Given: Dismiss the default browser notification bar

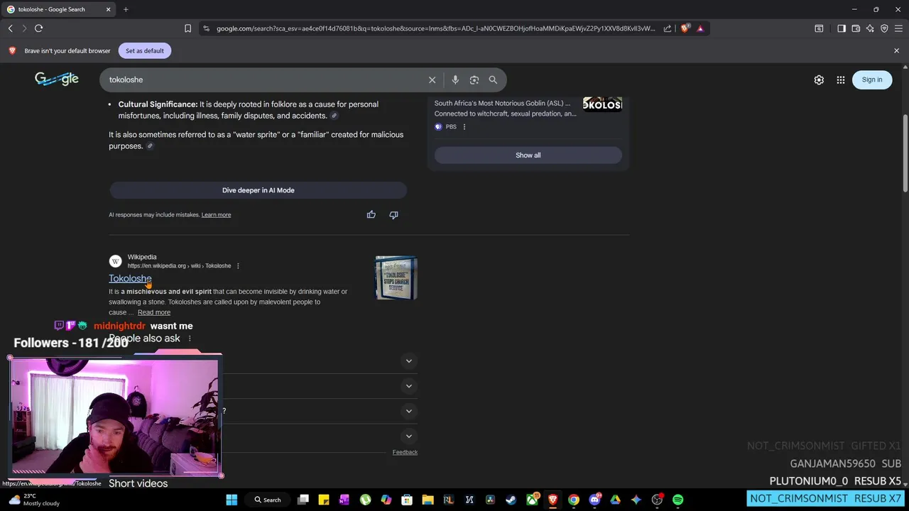Looking at the screenshot, I should click(896, 51).
